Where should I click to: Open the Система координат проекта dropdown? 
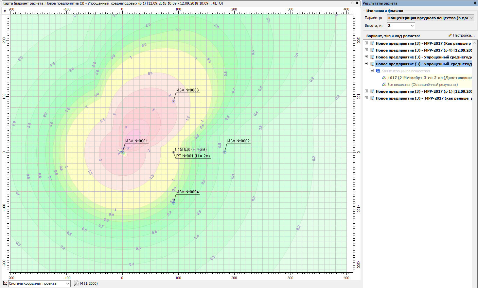[x=68, y=283]
